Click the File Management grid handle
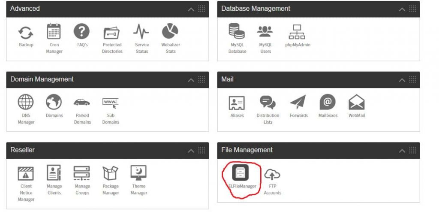The image size is (439, 215). click(412, 150)
